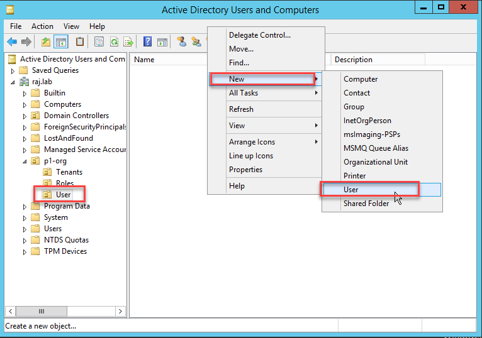
Task: Click the Export List toolbar icon
Action: coord(128,41)
